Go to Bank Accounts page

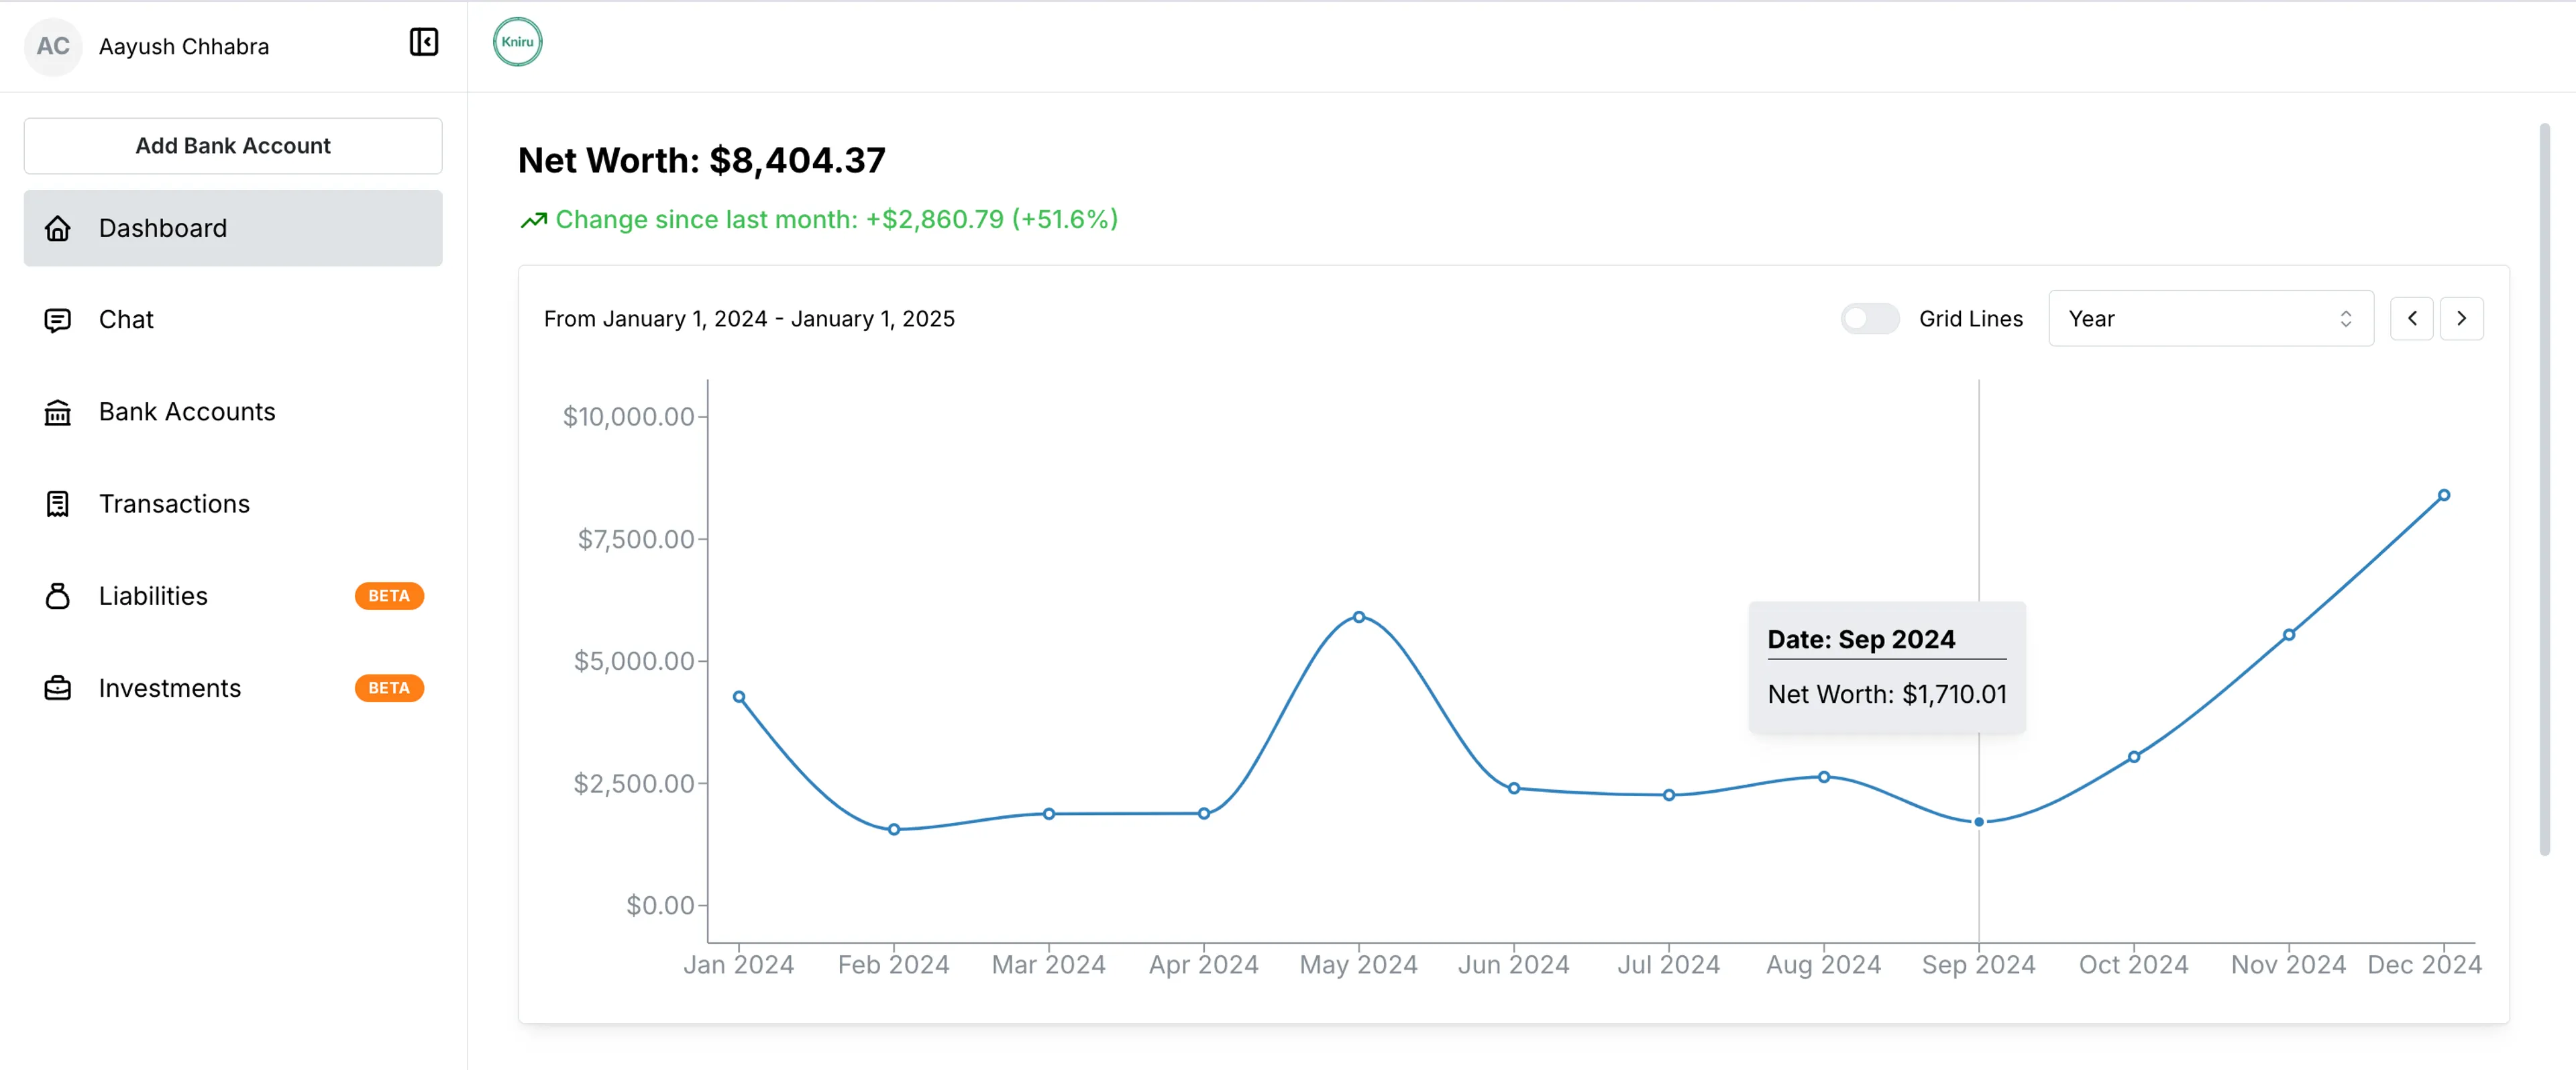(x=233, y=412)
